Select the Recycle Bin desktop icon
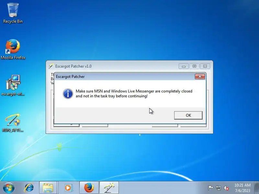The height and width of the screenshot is (194, 259). 13,13
